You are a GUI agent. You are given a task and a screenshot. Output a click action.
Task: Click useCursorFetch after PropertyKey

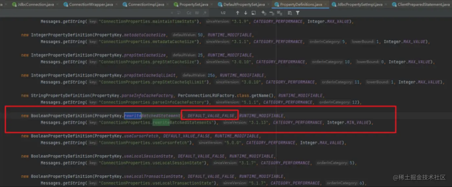click(141, 136)
